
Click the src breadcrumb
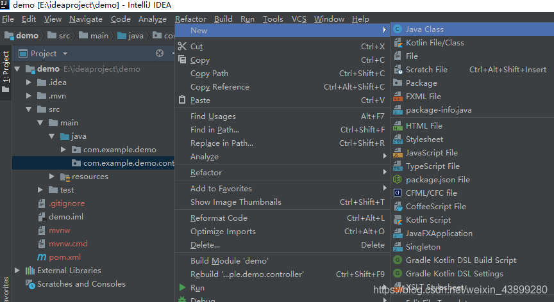(x=58, y=36)
